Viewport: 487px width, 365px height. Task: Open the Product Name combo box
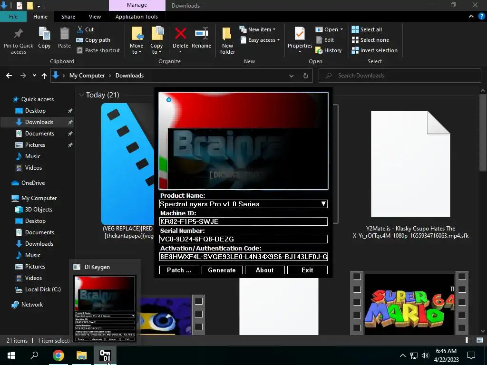(243, 204)
